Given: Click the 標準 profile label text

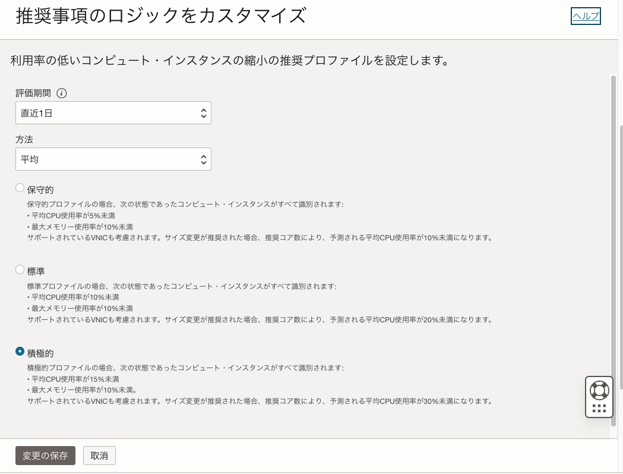Looking at the screenshot, I should tap(37, 271).
